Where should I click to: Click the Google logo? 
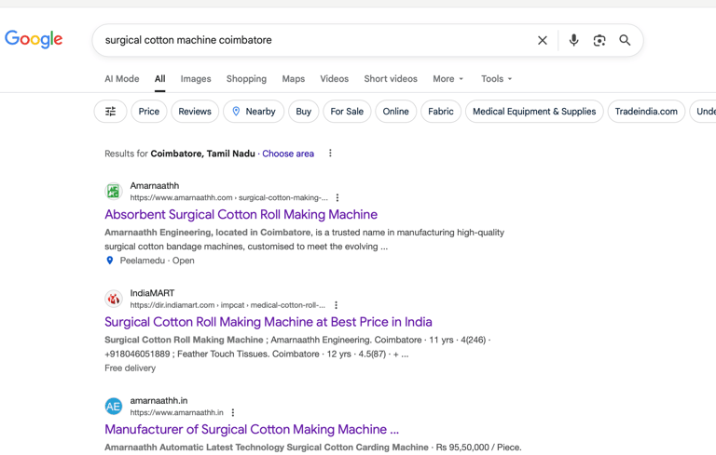34,39
